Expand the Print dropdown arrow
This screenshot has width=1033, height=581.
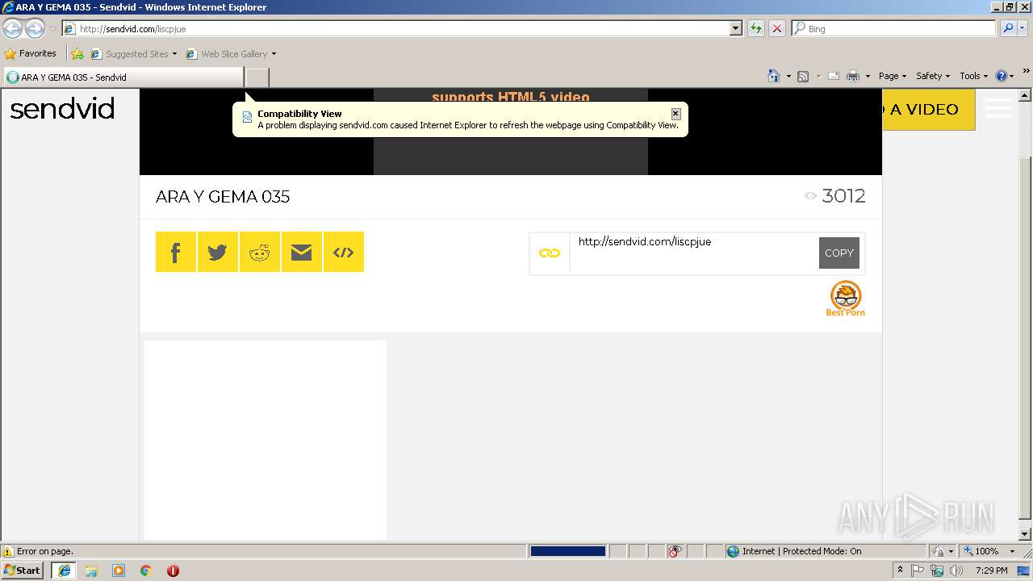coord(868,76)
